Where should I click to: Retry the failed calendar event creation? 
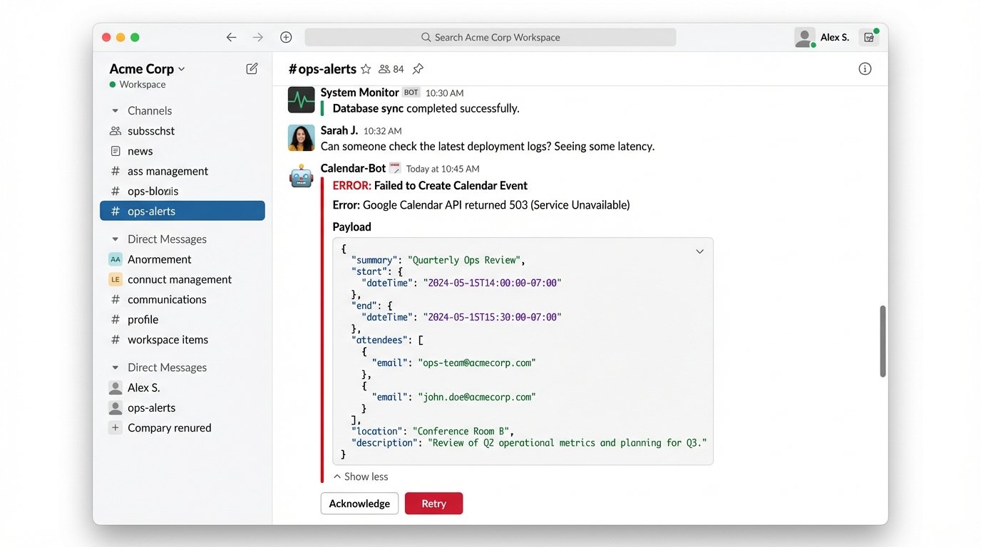coord(433,503)
